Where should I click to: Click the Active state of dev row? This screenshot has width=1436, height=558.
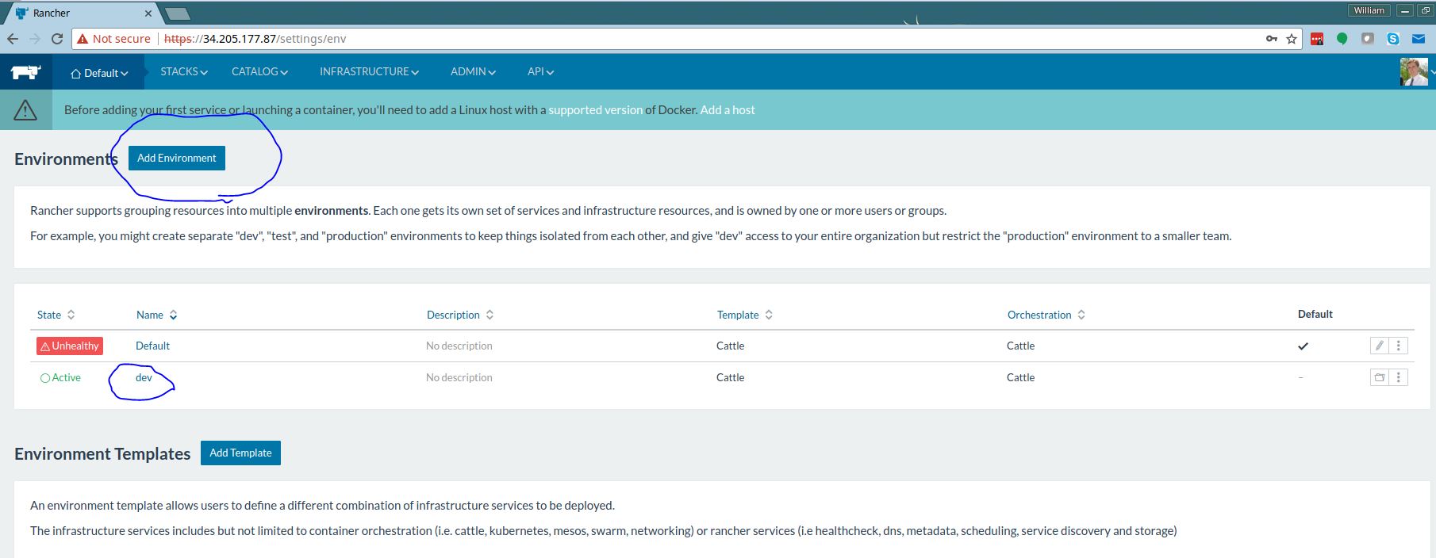coord(60,377)
